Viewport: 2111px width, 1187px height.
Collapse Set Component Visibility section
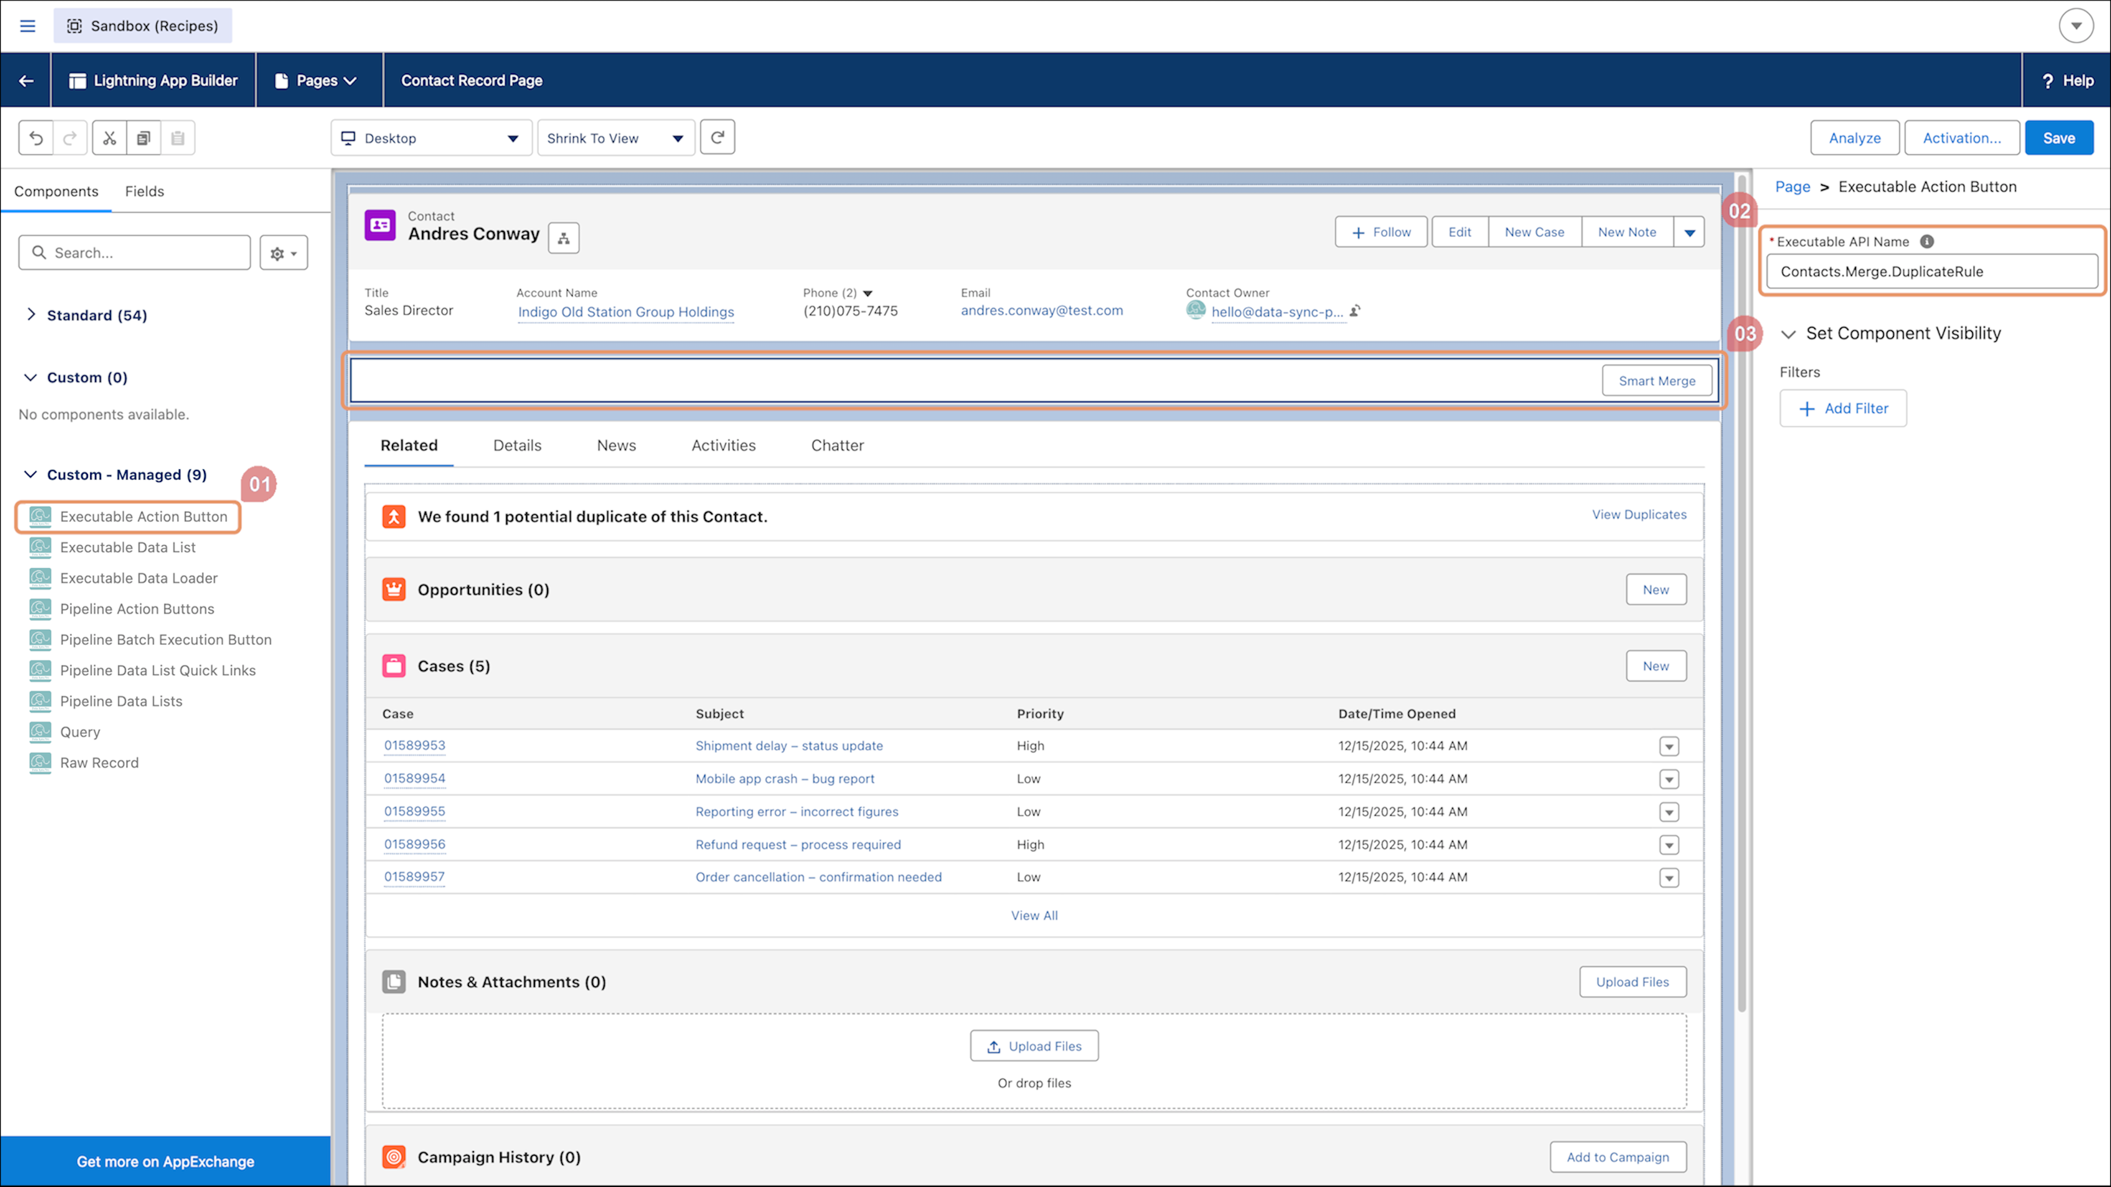(1789, 334)
